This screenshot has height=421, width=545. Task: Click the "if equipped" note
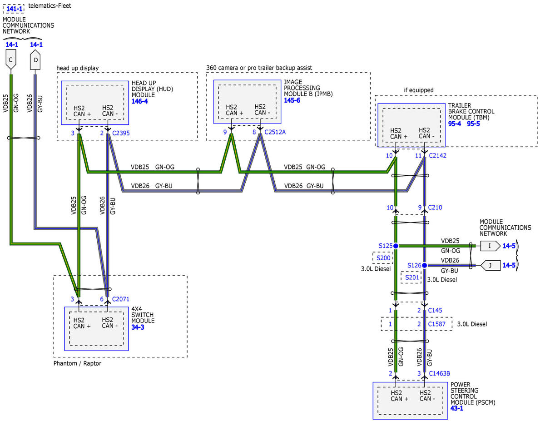pos(418,90)
